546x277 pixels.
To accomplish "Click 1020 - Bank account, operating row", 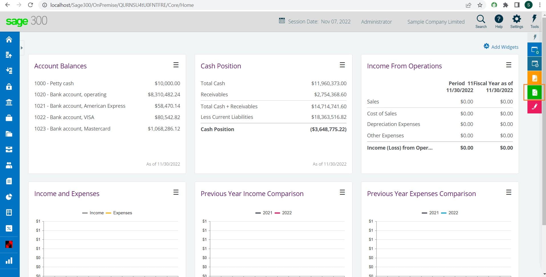I will coord(107,95).
